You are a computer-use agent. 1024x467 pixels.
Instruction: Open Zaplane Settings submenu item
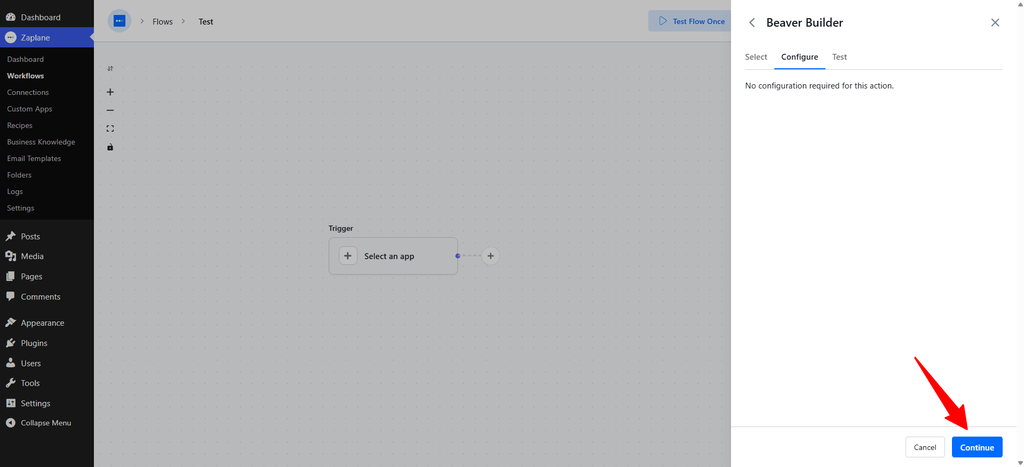[20, 208]
